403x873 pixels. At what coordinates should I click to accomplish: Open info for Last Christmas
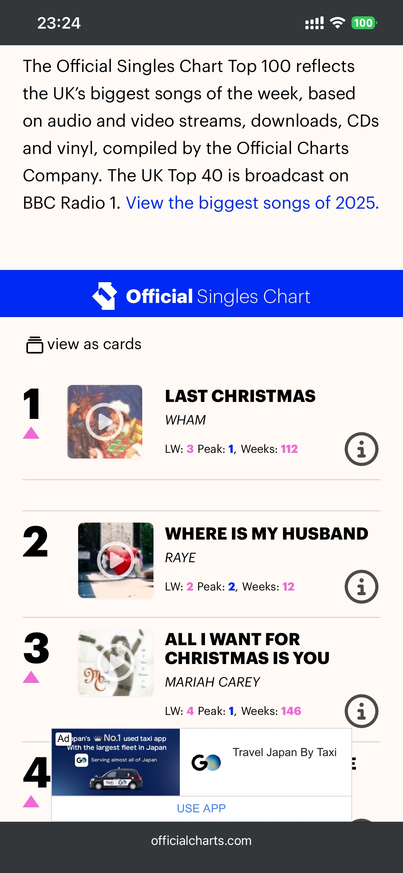pos(361,449)
